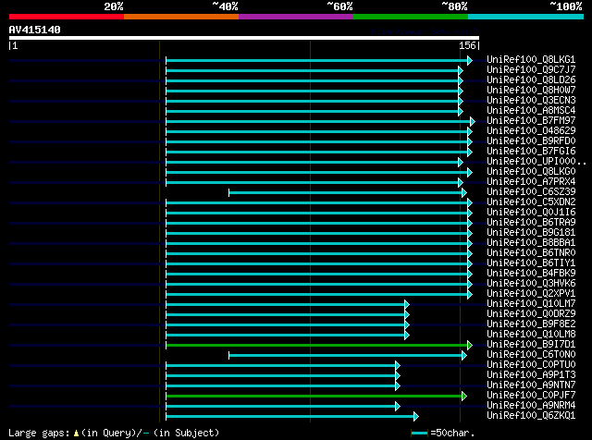Select hit label UniRef100_B9RFD0
The height and width of the screenshot is (440, 592).
tap(531, 141)
